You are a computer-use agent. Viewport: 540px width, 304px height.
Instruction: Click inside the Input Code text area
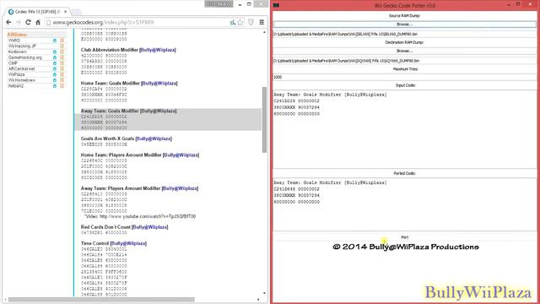(x=405, y=129)
